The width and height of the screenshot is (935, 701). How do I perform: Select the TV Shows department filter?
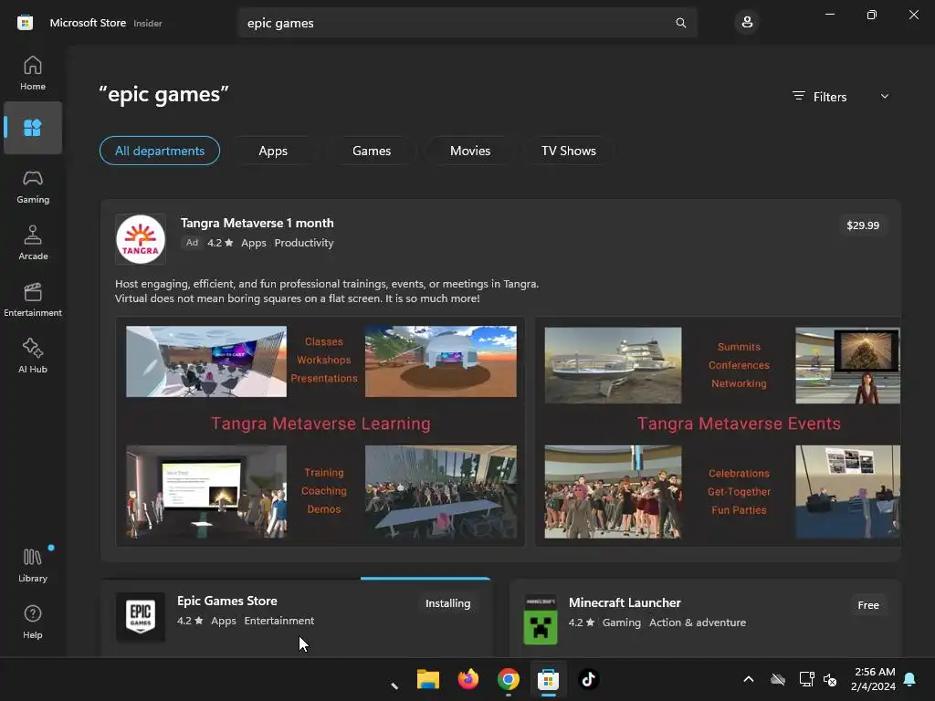pos(568,151)
